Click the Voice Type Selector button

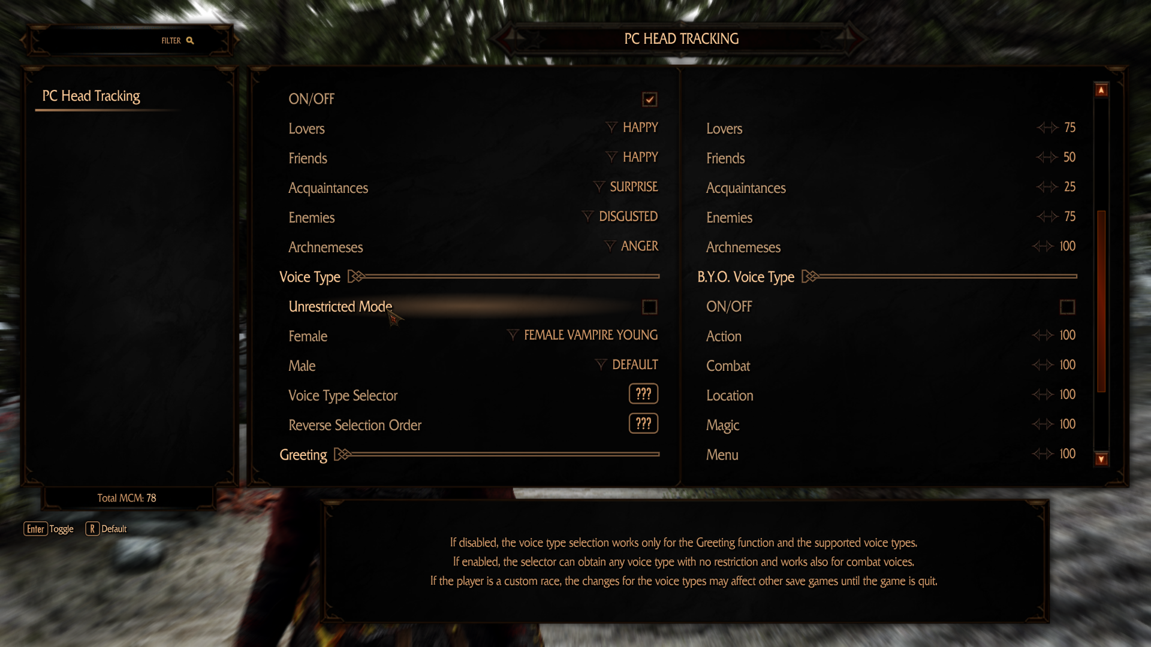point(643,394)
